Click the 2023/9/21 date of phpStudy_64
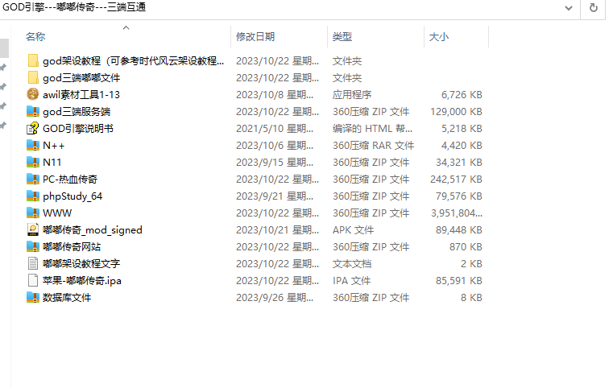Viewport: 613px width, 388px height. coord(275,196)
